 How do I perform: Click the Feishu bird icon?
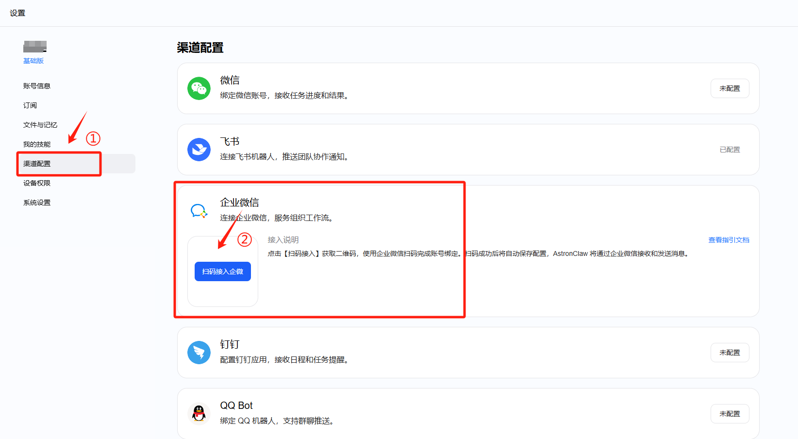[x=199, y=150]
